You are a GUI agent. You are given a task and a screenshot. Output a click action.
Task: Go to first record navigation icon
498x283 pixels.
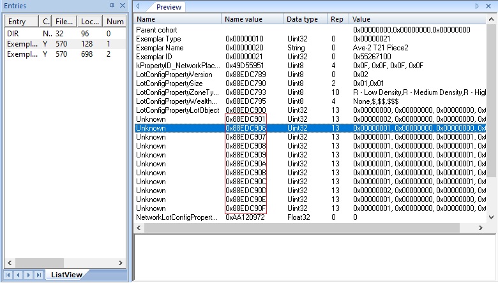(x=8, y=275)
